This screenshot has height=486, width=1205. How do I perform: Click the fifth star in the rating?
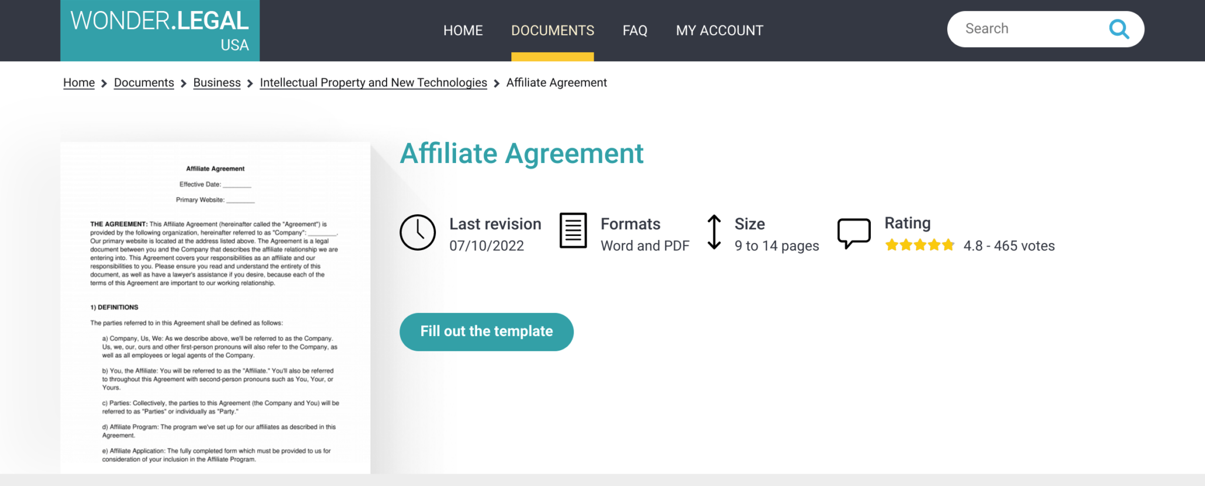[948, 245]
